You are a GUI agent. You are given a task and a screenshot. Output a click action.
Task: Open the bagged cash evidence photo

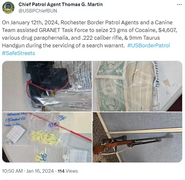[x=137, y=86]
